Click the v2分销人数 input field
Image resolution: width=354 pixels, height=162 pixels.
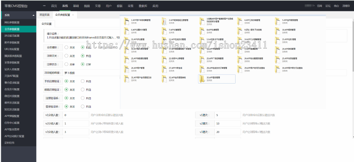click(76, 124)
